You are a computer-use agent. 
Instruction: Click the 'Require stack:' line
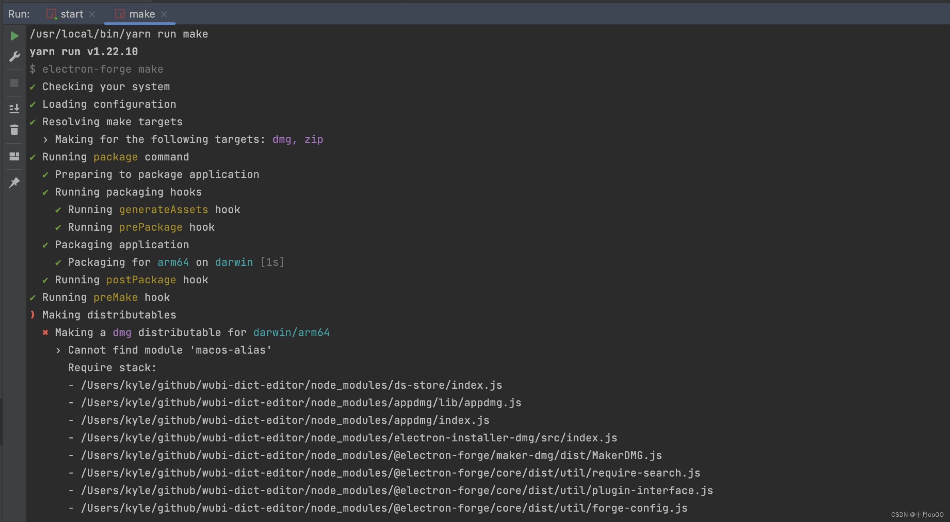point(113,368)
